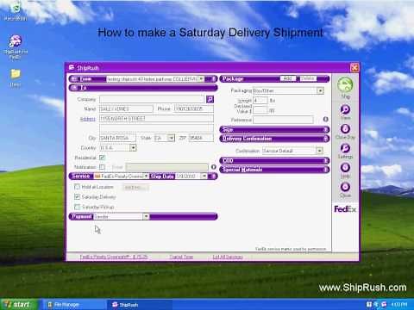Click the system tray icons in taskbar
Image resolution: width=414 pixels, height=310 pixels.
click(x=376, y=304)
